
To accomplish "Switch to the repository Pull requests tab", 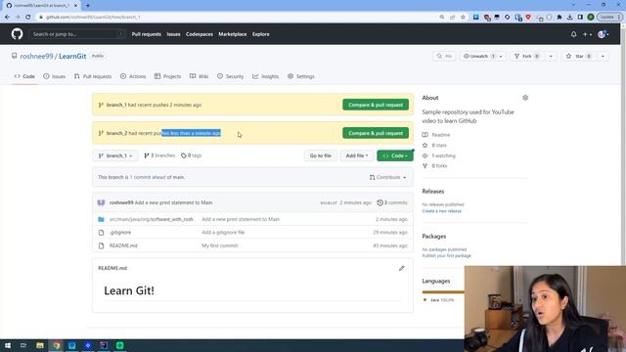I will click(x=93, y=76).
